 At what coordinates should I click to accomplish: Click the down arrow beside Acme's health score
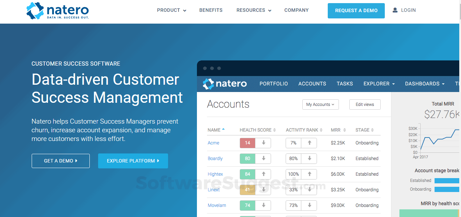(263, 143)
